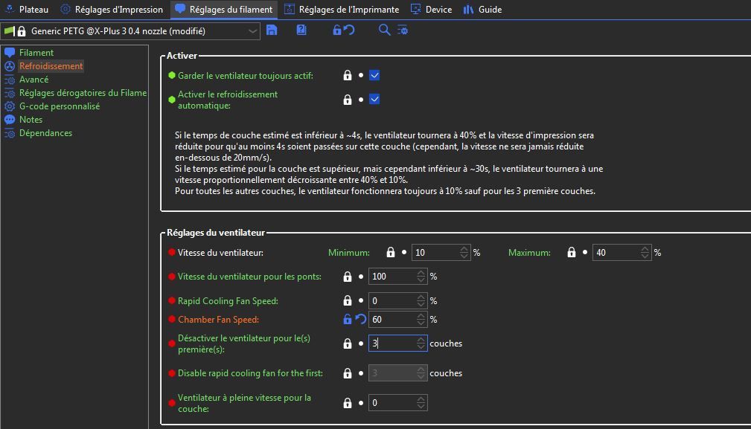Select the Dépendances sidebar entry
751x429 pixels.
click(x=45, y=133)
